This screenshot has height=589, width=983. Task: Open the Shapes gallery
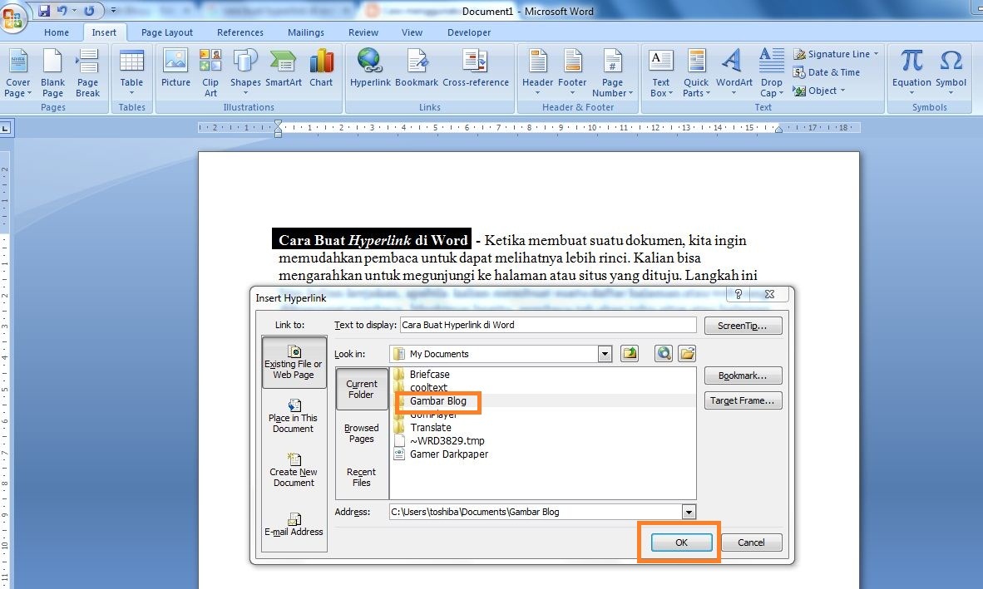point(245,72)
